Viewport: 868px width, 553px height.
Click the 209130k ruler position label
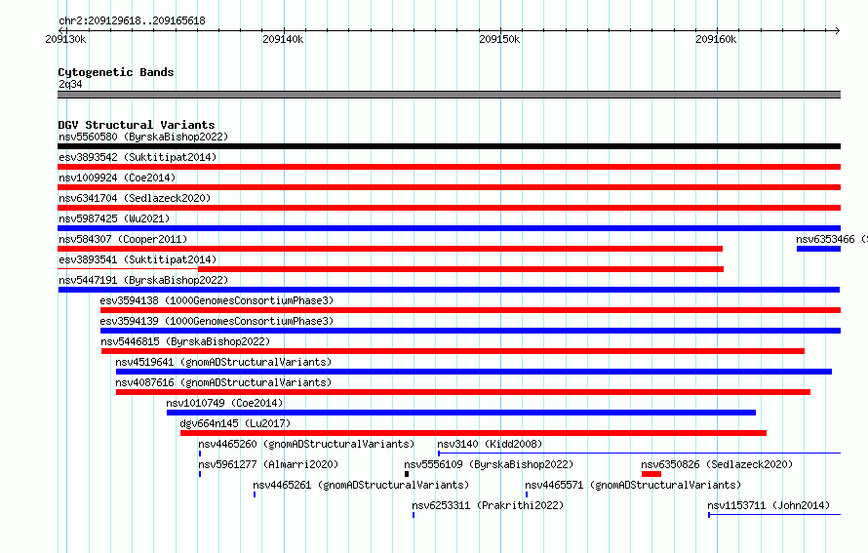(65, 39)
